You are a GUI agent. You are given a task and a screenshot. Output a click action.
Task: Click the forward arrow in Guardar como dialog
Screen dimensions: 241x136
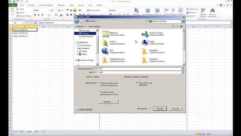click(81, 22)
